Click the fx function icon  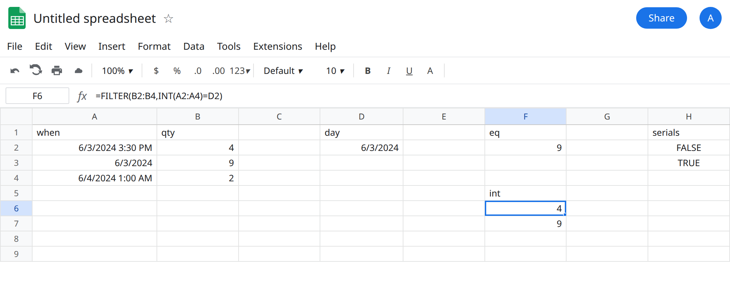click(82, 96)
